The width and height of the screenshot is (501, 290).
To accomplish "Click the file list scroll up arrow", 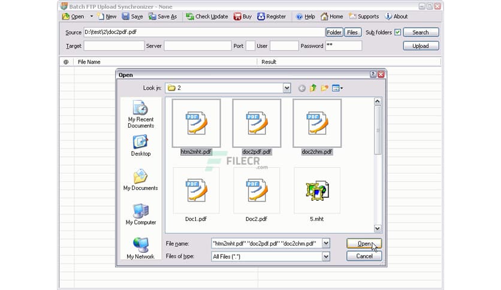I will pos(378,101).
